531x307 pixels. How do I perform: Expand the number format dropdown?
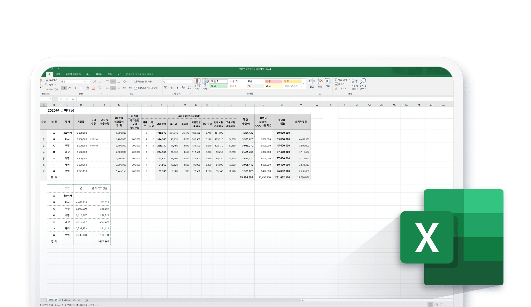[x=191, y=82]
